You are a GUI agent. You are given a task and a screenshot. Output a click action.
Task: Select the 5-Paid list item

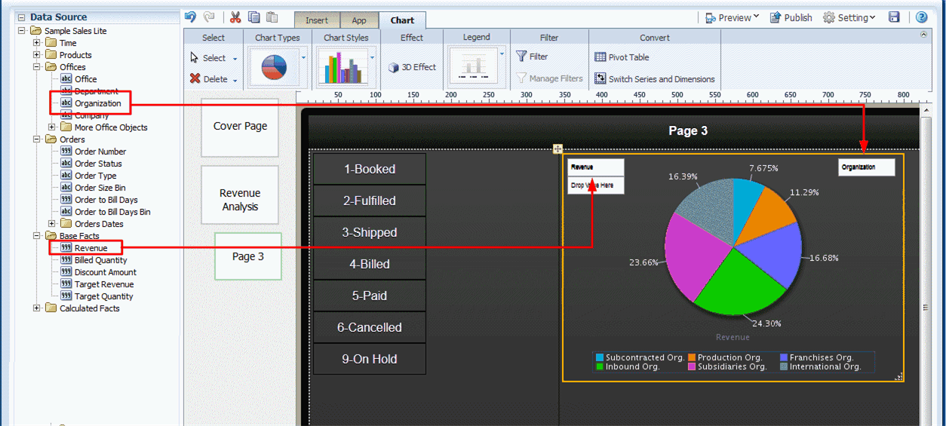(370, 296)
